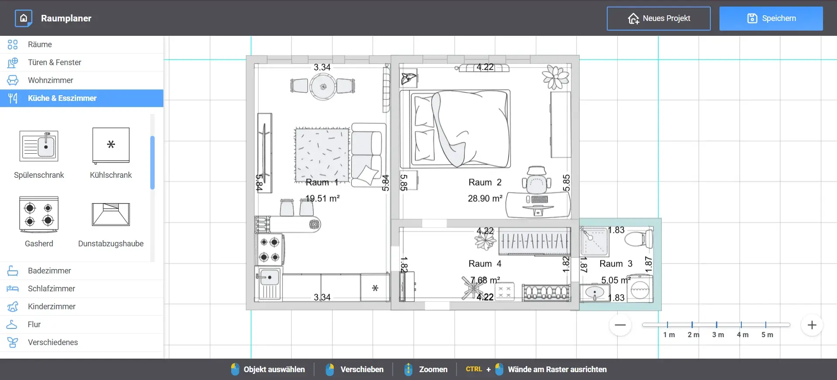Collapse the Küche & Esszimmer category
The width and height of the screenshot is (837, 380).
[82, 98]
